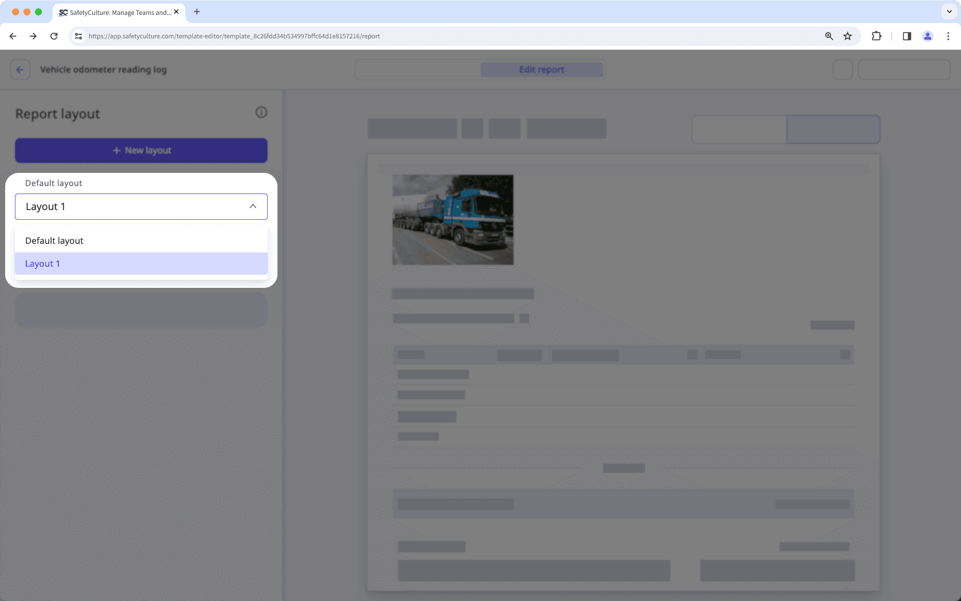The height and width of the screenshot is (601, 961).
Task: Click the info icon next to Report layout
Action: [261, 112]
